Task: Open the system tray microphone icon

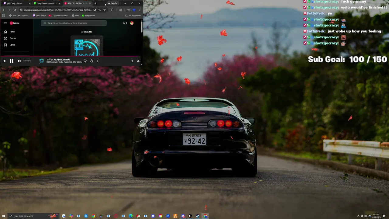Action: [362, 216]
